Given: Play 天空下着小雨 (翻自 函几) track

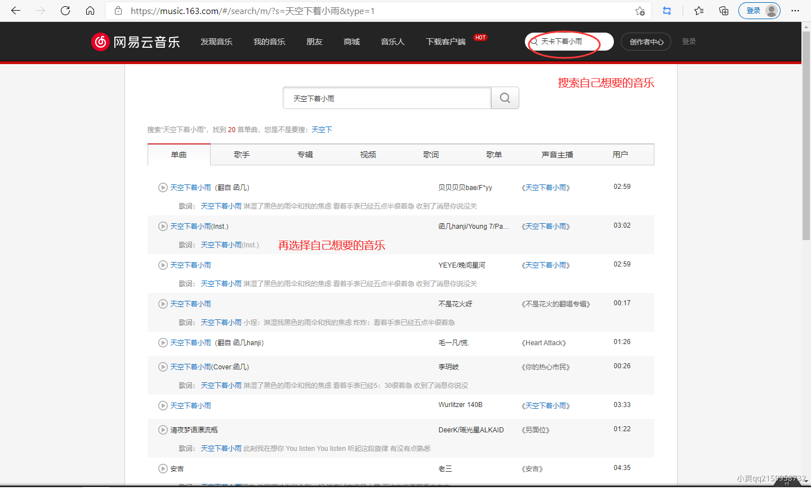Looking at the screenshot, I should coord(163,187).
